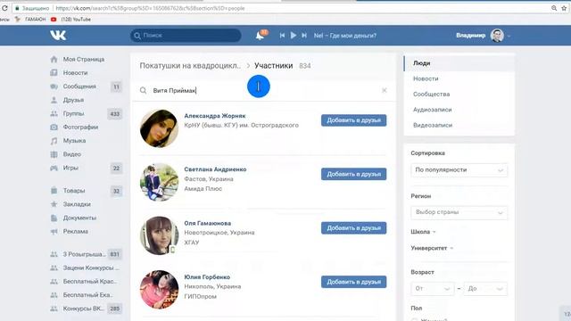The height and width of the screenshot is (321, 571).
Task: Click the Товары bag icon
Action: (54, 191)
